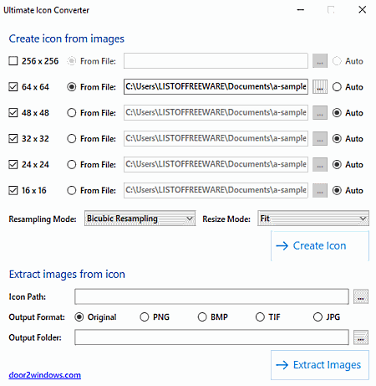Browse file for the 64 x 64 size
Viewport: 376px width, 386px height.
(320, 87)
